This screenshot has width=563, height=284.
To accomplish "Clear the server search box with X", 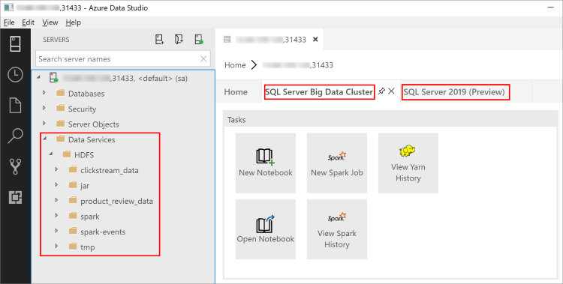I will coord(203,58).
